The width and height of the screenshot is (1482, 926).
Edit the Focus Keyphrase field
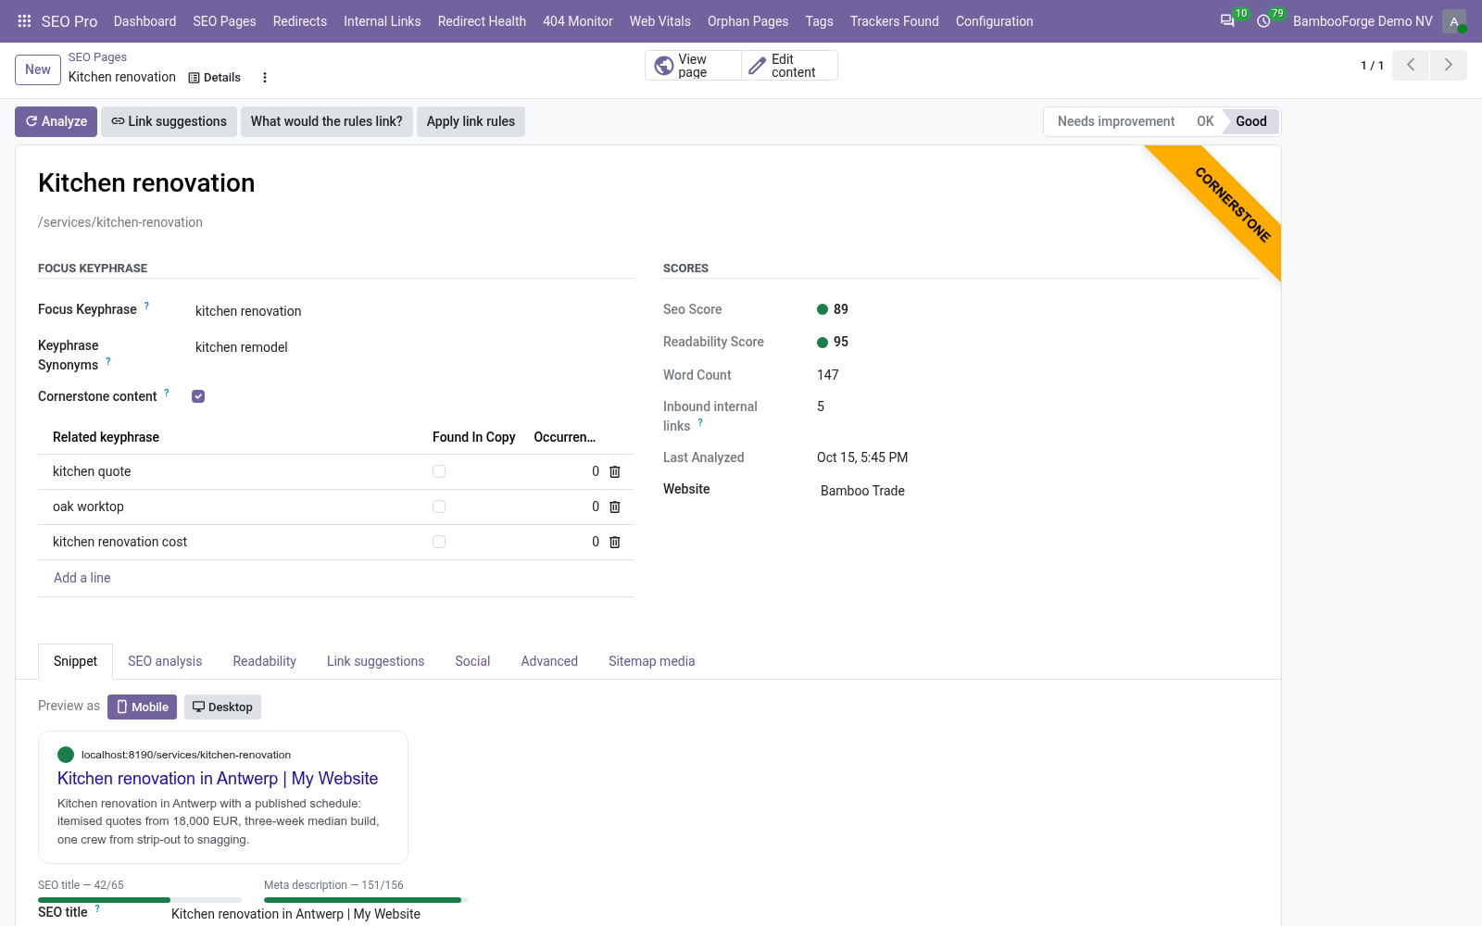414,311
